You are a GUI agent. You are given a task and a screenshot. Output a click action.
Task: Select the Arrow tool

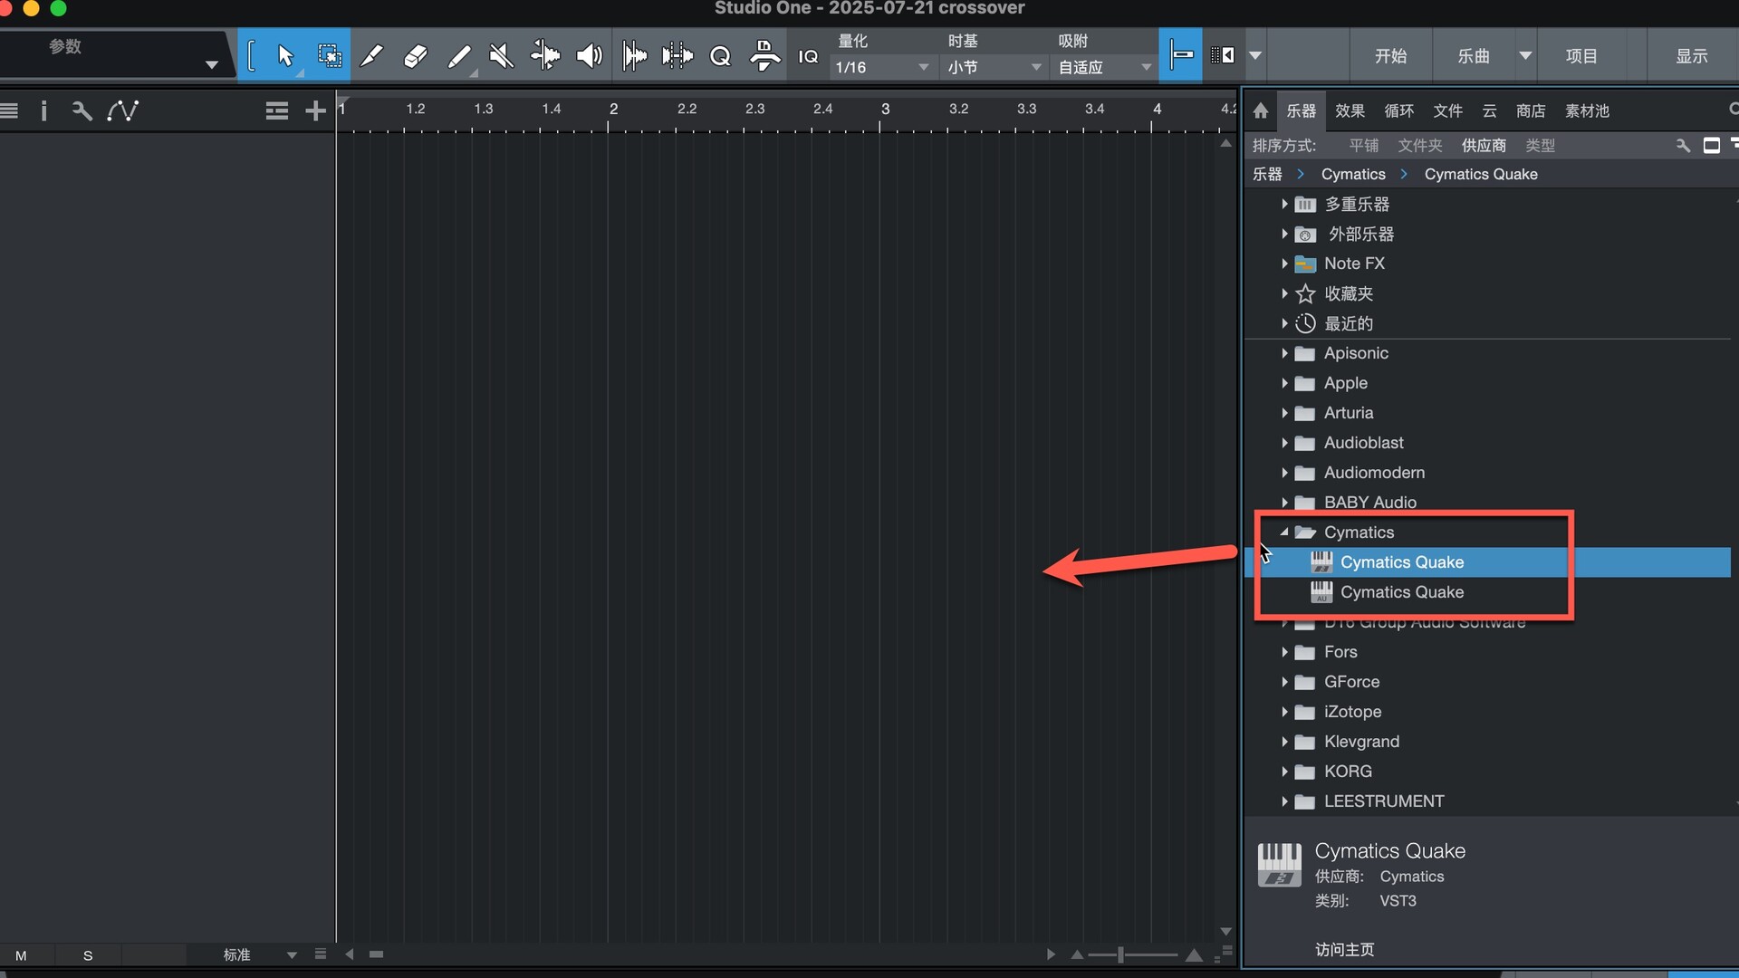(x=285, y=56)
